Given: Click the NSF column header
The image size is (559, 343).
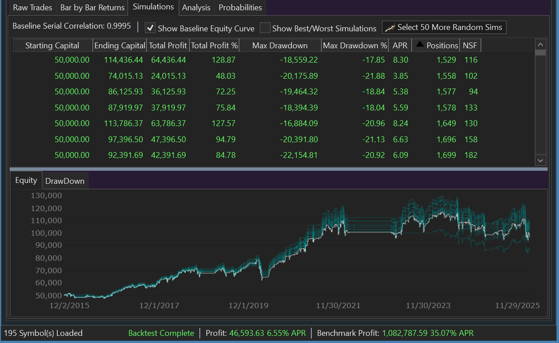Looking at the screenshot, I should click(470, 46).
